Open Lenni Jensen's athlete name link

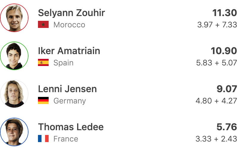67,89
